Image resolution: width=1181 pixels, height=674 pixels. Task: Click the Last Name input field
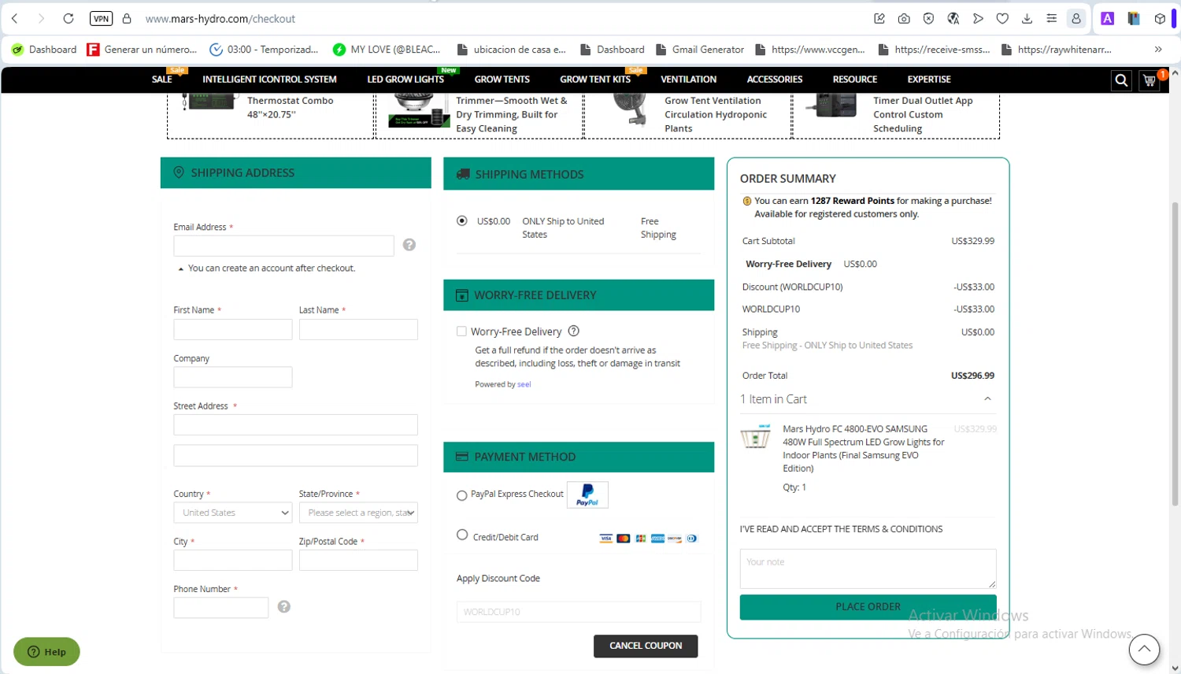click(358, 330)
